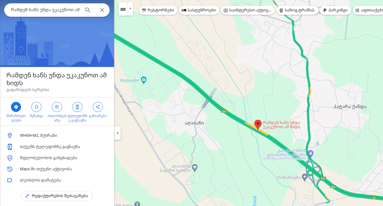Open Maps-ში თქვენი აქტივობა entry
The width and height of the screenshot is (383, 206).
[x=57, y=169]
